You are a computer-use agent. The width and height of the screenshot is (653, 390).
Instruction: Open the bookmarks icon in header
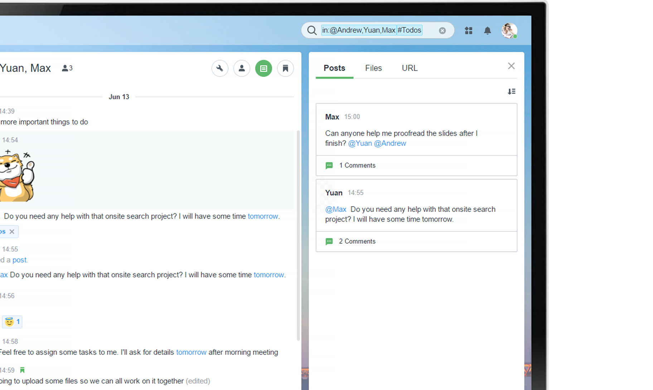285,68
